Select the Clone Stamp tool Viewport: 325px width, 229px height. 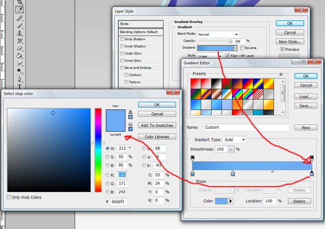point(19,32)
